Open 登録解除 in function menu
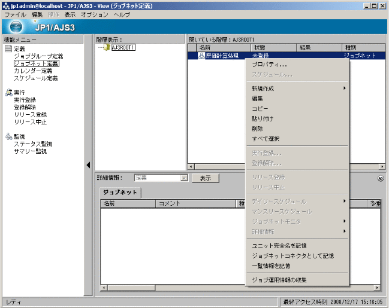The image size is (389, 308). [25, 107]
